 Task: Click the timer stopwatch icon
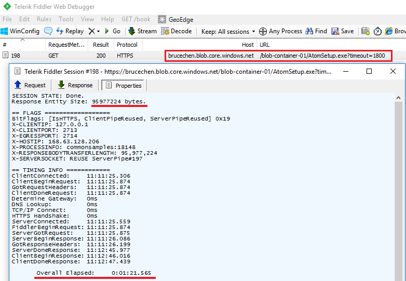tap(377, 31)
